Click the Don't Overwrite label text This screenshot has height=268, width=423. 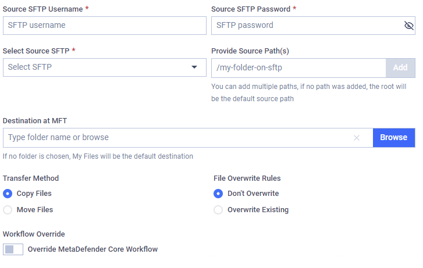(253, 194)
